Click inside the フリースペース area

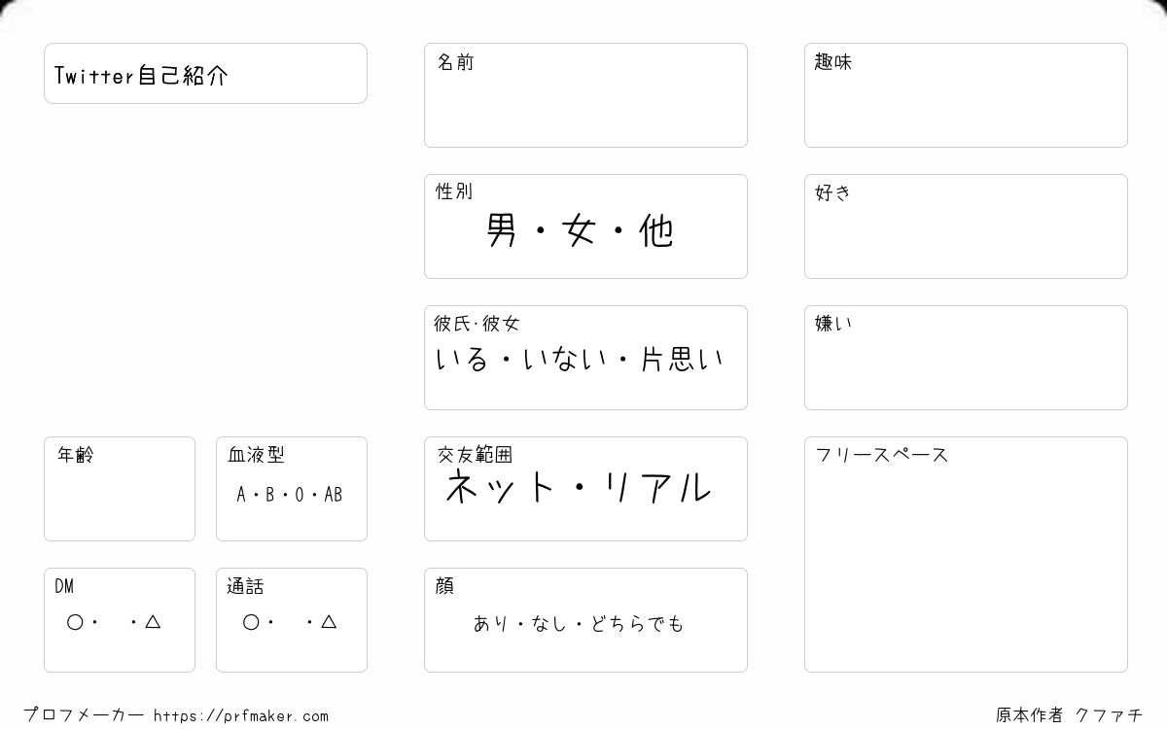(966, 554)
